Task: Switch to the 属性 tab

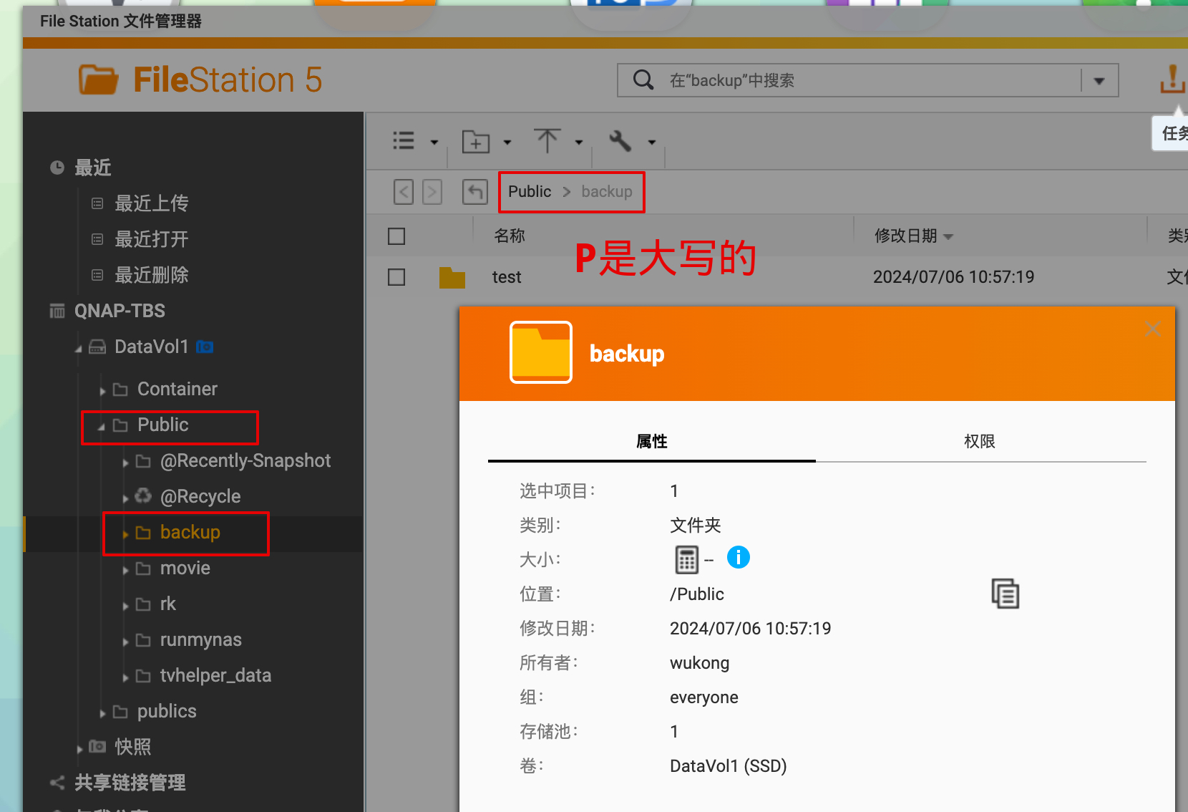Action: click(x=652, y=441)
